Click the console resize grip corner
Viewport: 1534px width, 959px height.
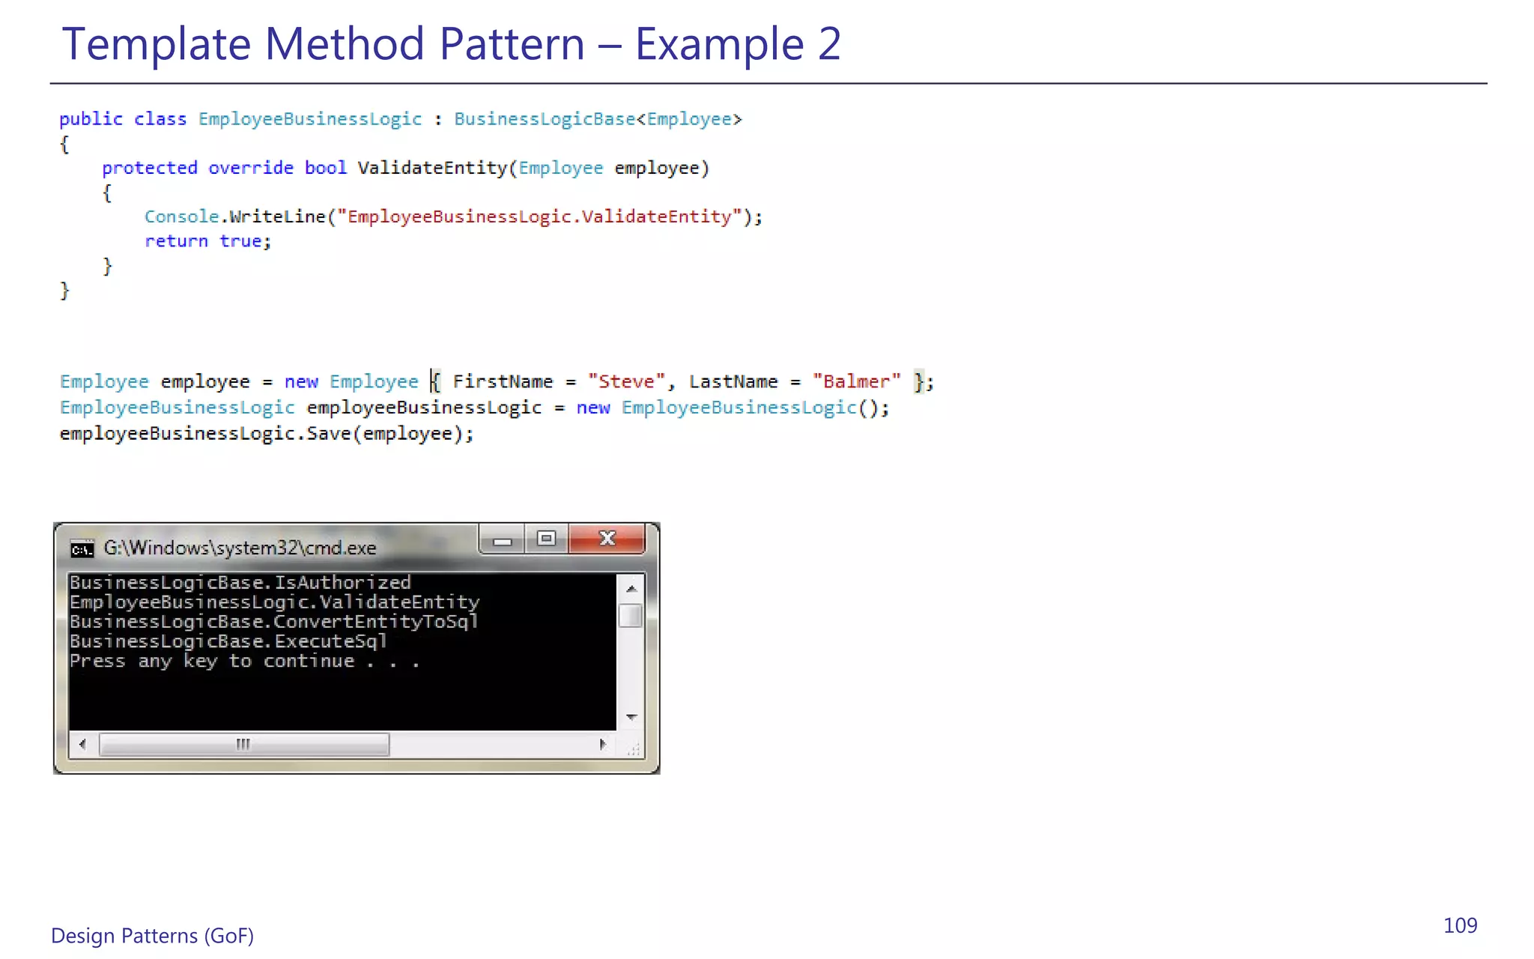click(x=633, y=747)
